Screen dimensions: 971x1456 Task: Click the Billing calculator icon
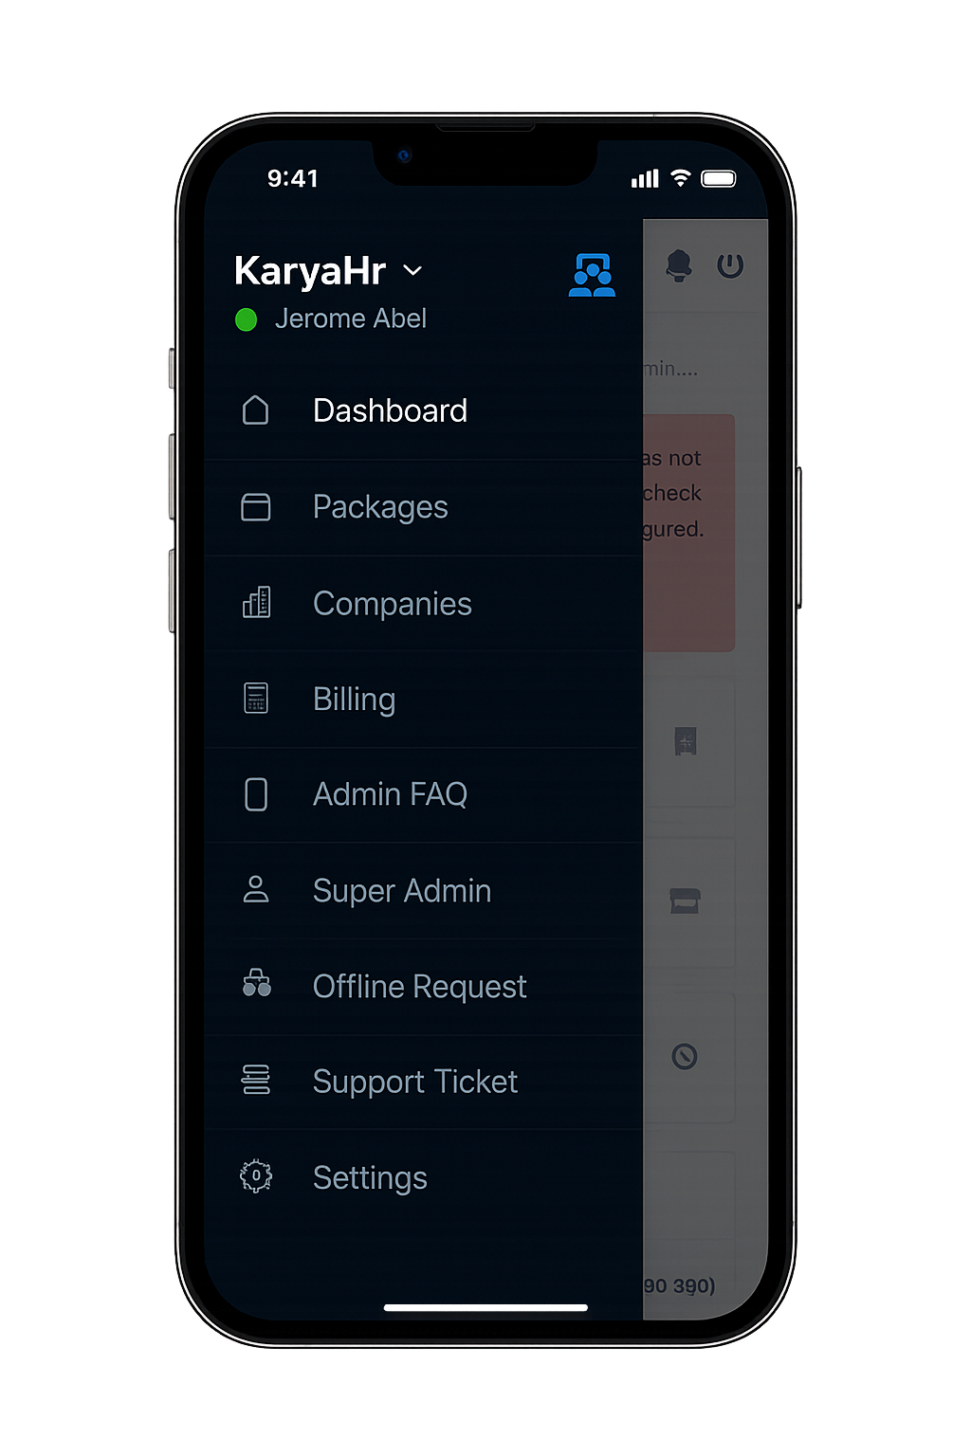tap(256, 699)
